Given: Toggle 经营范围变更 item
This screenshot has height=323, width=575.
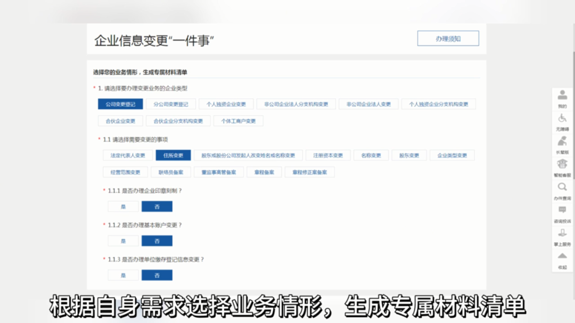Looking at the screenshot, I should click(x=125, y=172).
